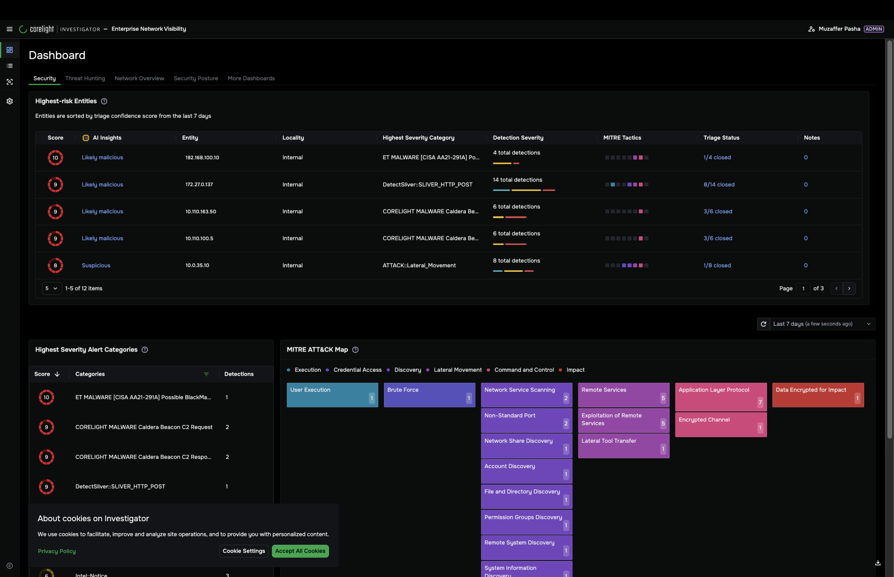Screen dimensions: 894x577
Task: Click the MITRE ATT&CK Map help icon
Action: [x=355, y=350]
